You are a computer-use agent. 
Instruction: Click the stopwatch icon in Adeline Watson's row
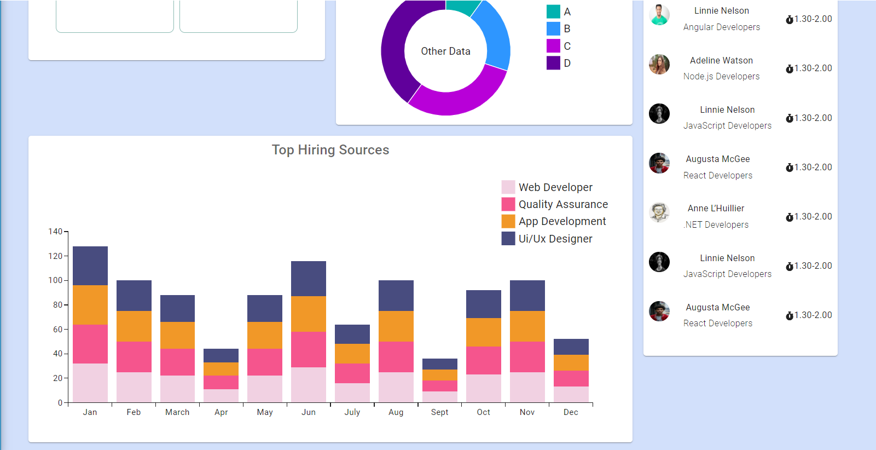[790, 69]
